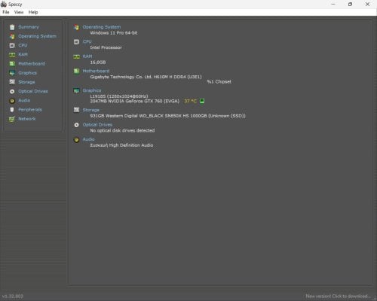Image resolution: width=377 pixels, height=301 pixels.
Task: Open the Motherboard heading link in summary
Action: (96, 71)
